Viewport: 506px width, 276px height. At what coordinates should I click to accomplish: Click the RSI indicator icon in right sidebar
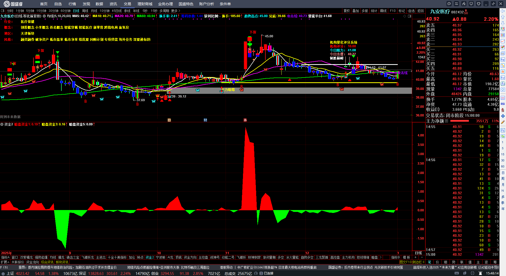pyautogui.click(x=503, y=104)
